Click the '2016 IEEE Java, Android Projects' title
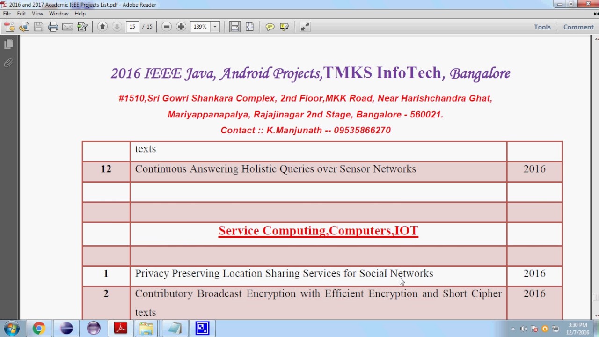The width and height of the screenshot is (599, 337). tap(310, 73)
